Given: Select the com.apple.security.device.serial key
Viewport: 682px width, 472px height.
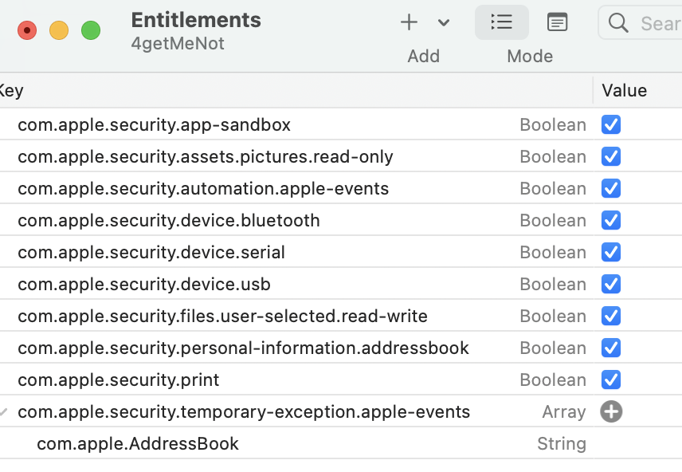Looking at the screenshot, I should tap(151, 252).
